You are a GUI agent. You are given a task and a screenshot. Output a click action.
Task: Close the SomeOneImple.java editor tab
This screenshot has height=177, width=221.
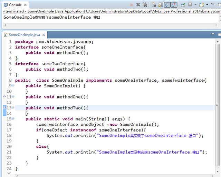point(44,35)
